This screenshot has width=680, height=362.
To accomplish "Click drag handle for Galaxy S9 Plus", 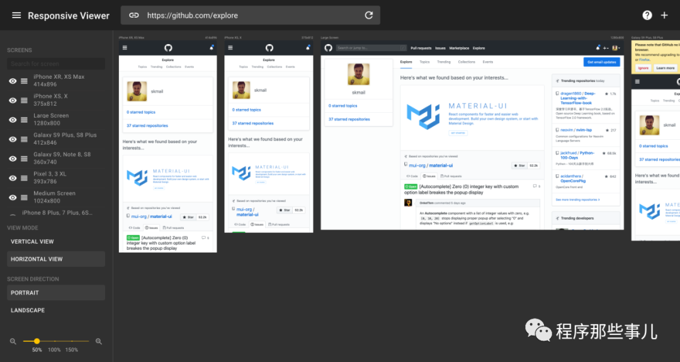I will [25, 139].
